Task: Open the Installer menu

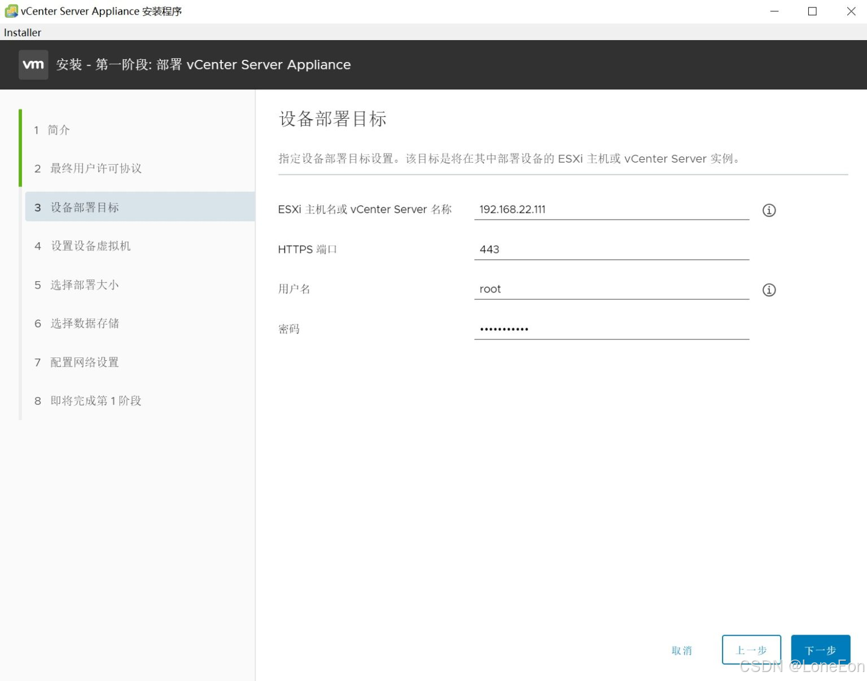Action: coord(23,32)
